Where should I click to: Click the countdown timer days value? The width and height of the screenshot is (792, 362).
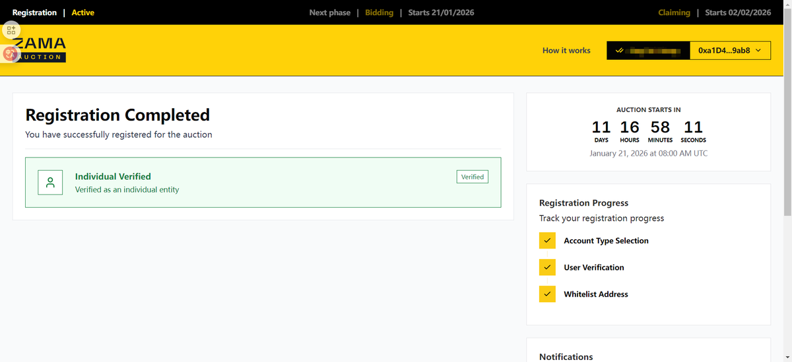601,127
